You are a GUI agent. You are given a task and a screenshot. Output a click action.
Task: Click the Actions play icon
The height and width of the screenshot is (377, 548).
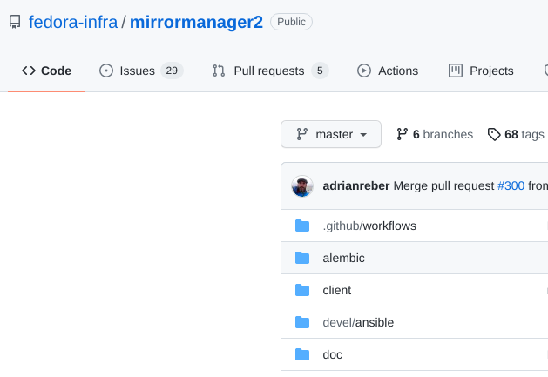(x=364, y=71)
